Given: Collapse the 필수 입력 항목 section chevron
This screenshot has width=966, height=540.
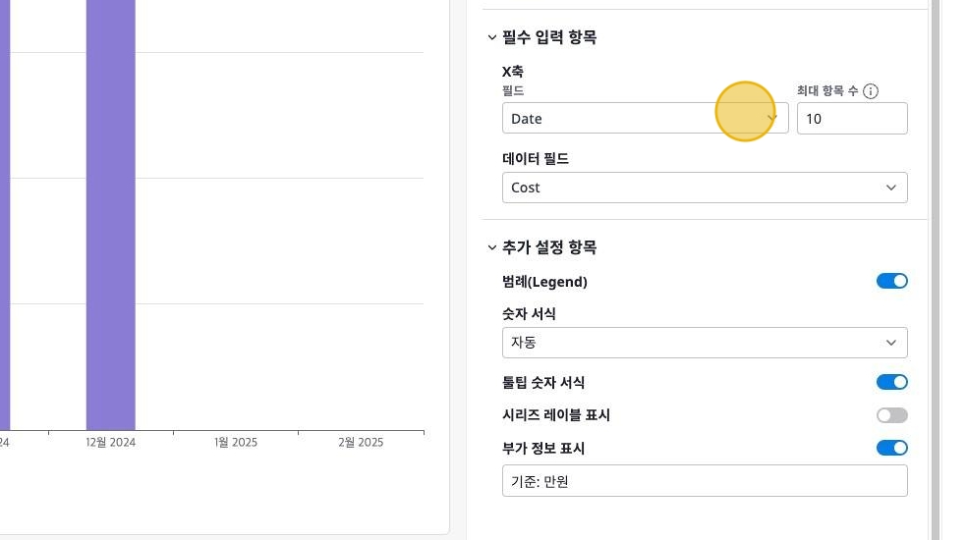Looking at the screenshot, I should [x=492, y=38].
